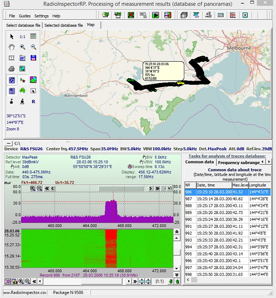Click the 1:1 map scale tool
The height and width of the screenshot is (298, 276).
point(22,36)
